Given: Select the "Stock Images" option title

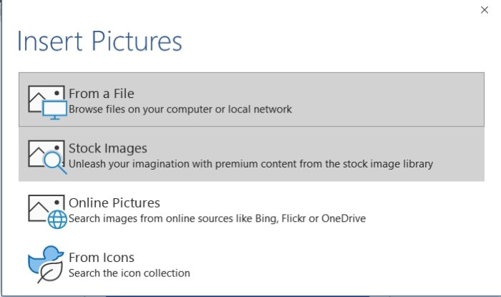Looking at the screenshot, I should click(x=107, y=148).
